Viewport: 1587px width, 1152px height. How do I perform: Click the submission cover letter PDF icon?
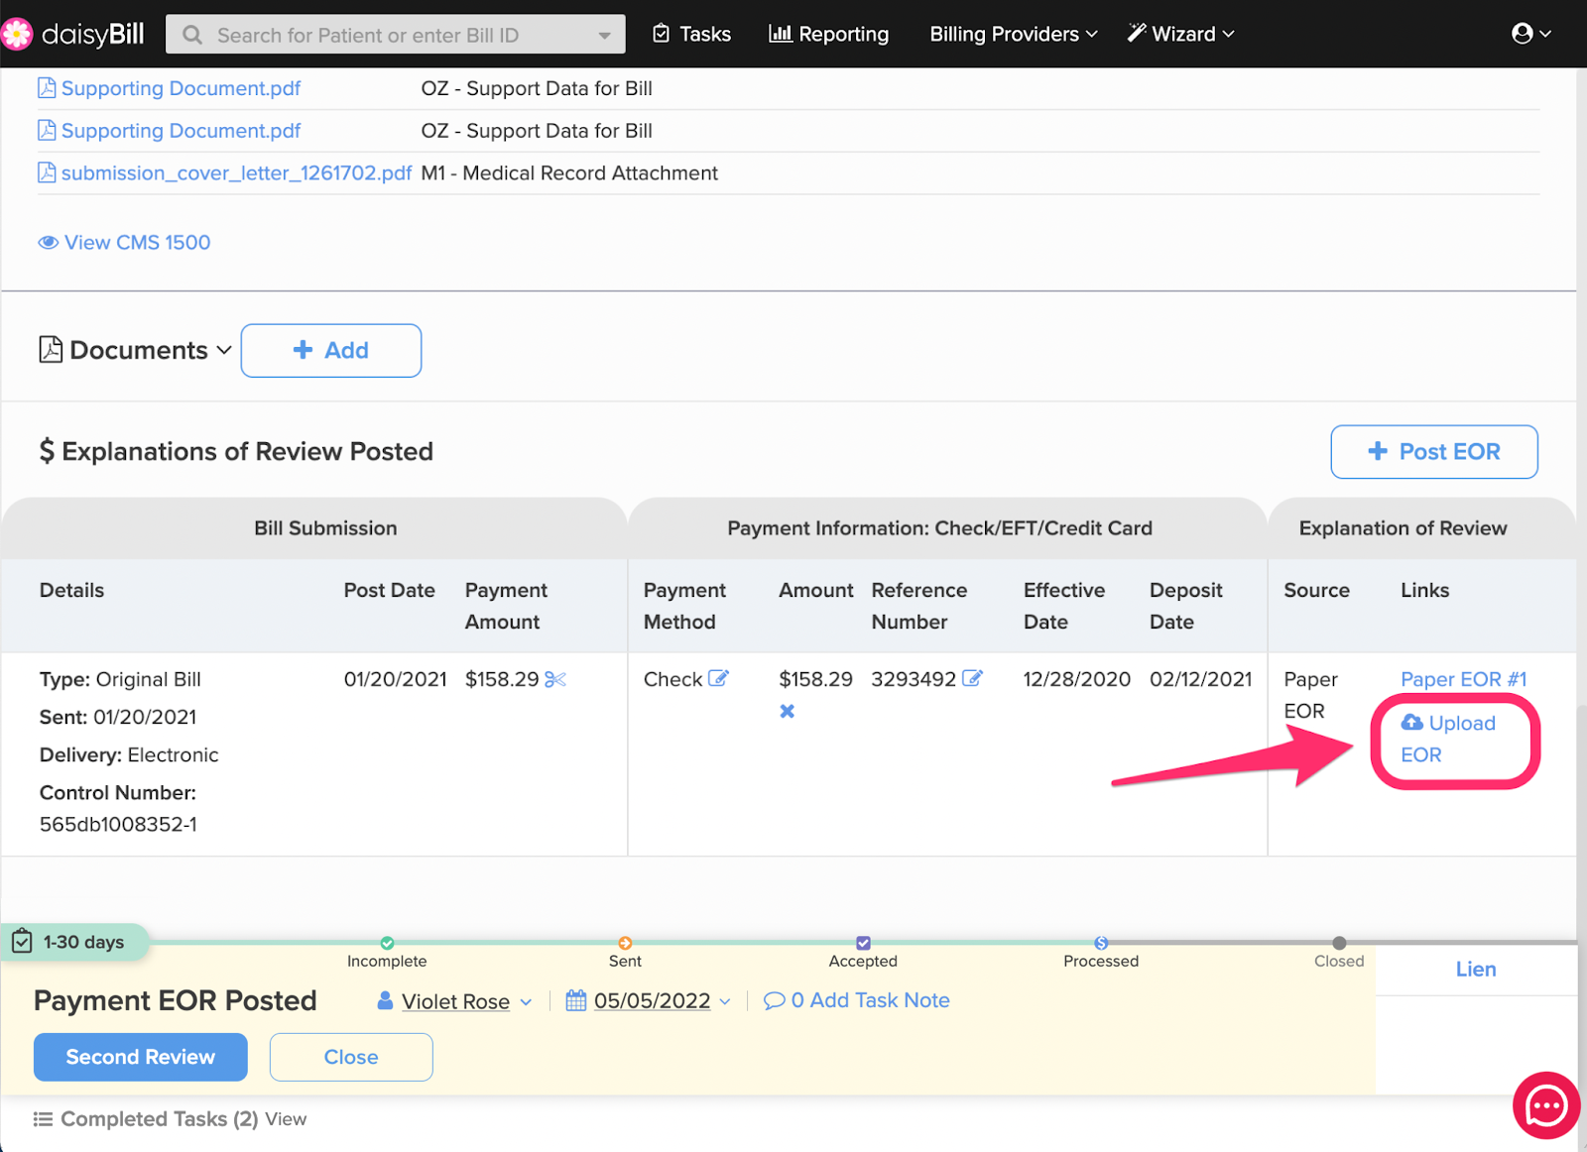pos(47,173)
